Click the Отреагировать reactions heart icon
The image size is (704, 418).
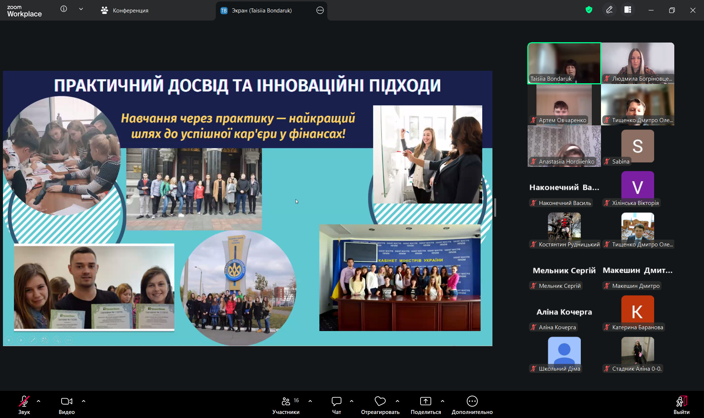pos(380,401)
